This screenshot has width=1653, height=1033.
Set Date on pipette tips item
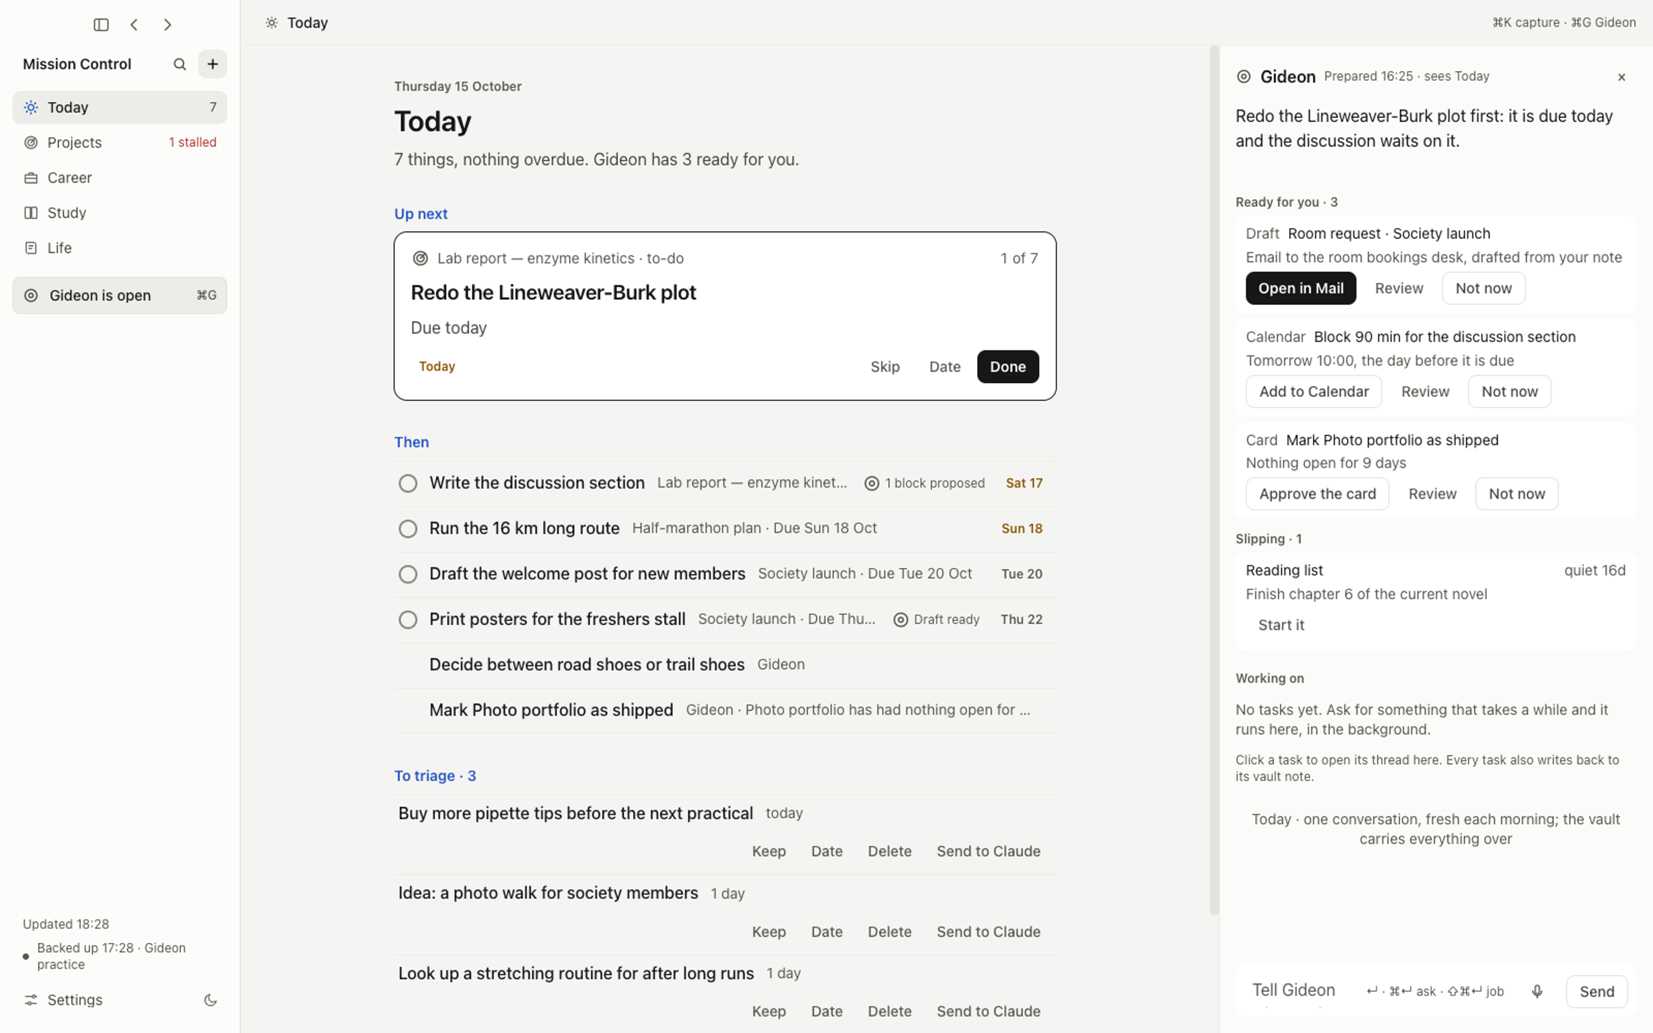[x=826, y=851]
